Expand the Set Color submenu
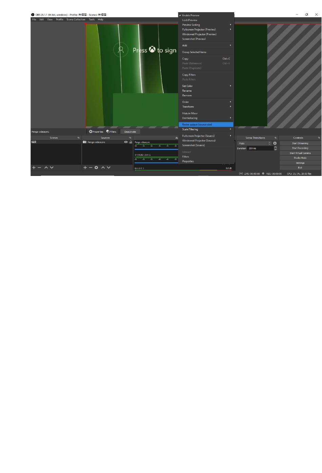Viewport: 322px width, 473px height. [x=206, y=86]
